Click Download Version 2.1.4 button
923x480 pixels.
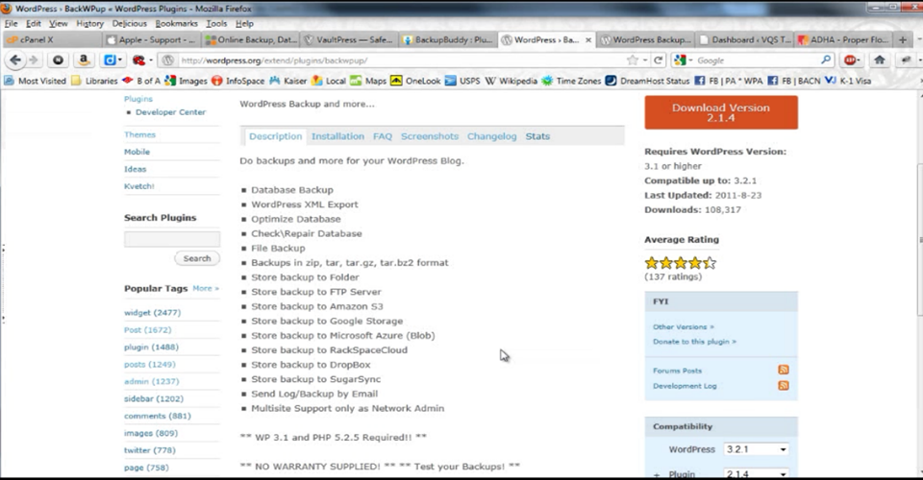point(721,112)
